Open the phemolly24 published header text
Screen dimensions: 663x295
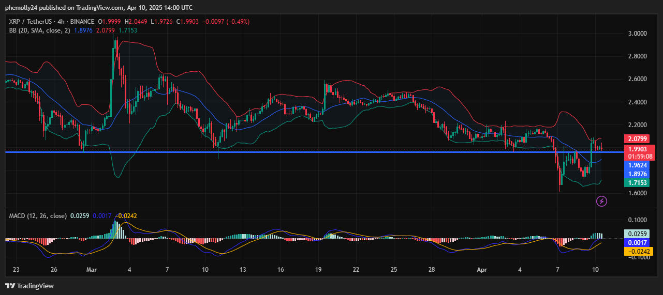[98, 8]
